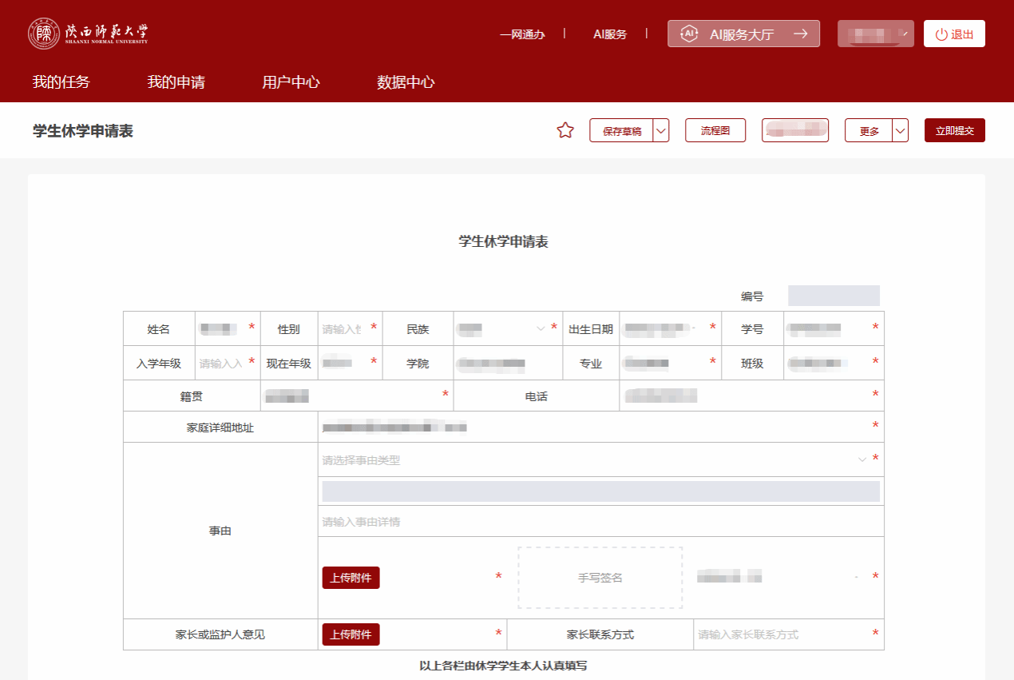Click the power icon on the 退出 button
This screenshot has width=1014, height=680.
pyautogui.click(x=941, y=34)
